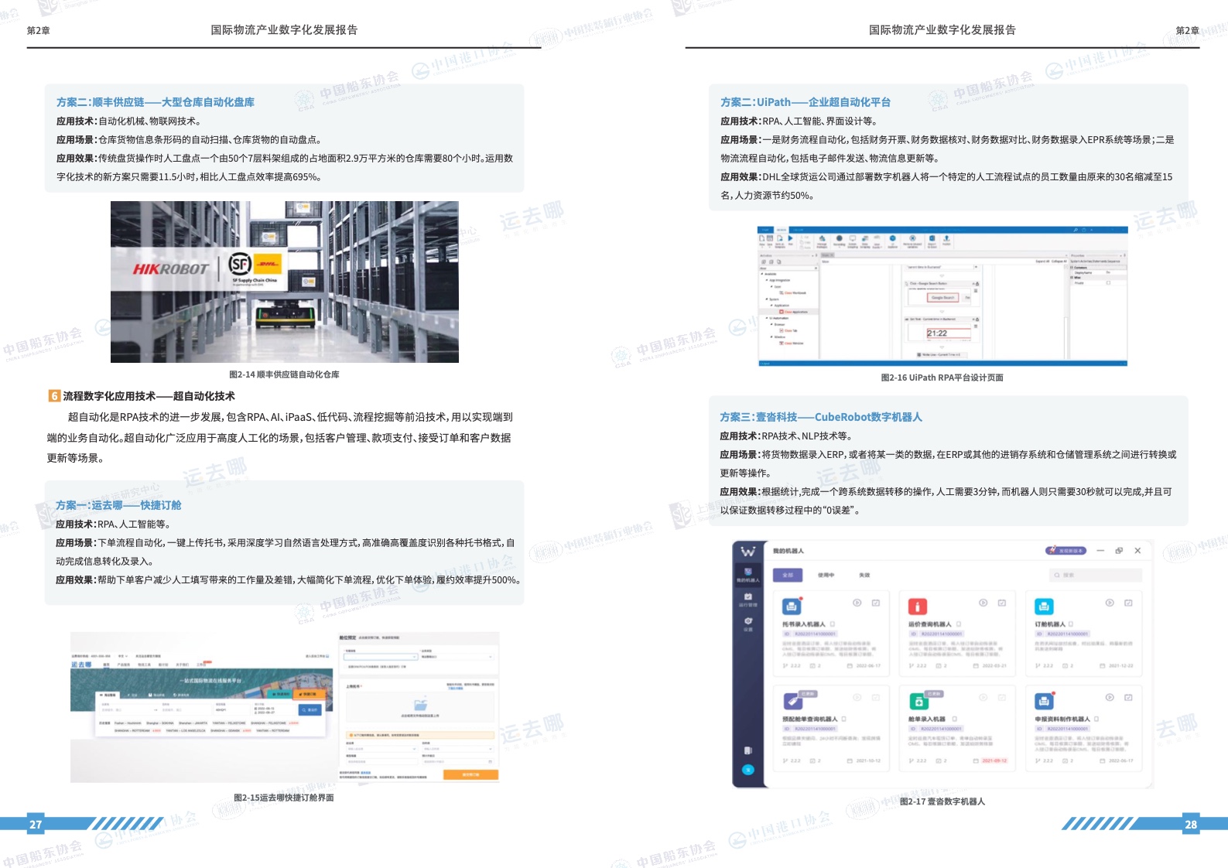Run the 申报资料制作机器人 with play icon
Viewport: 1228px width, 868px height.
tap(1109, 698)
